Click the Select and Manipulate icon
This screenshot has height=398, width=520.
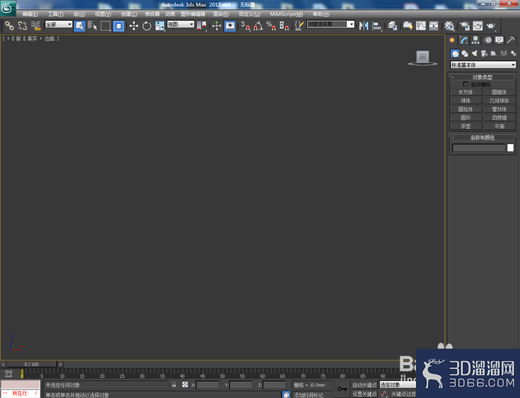(216, 25)
